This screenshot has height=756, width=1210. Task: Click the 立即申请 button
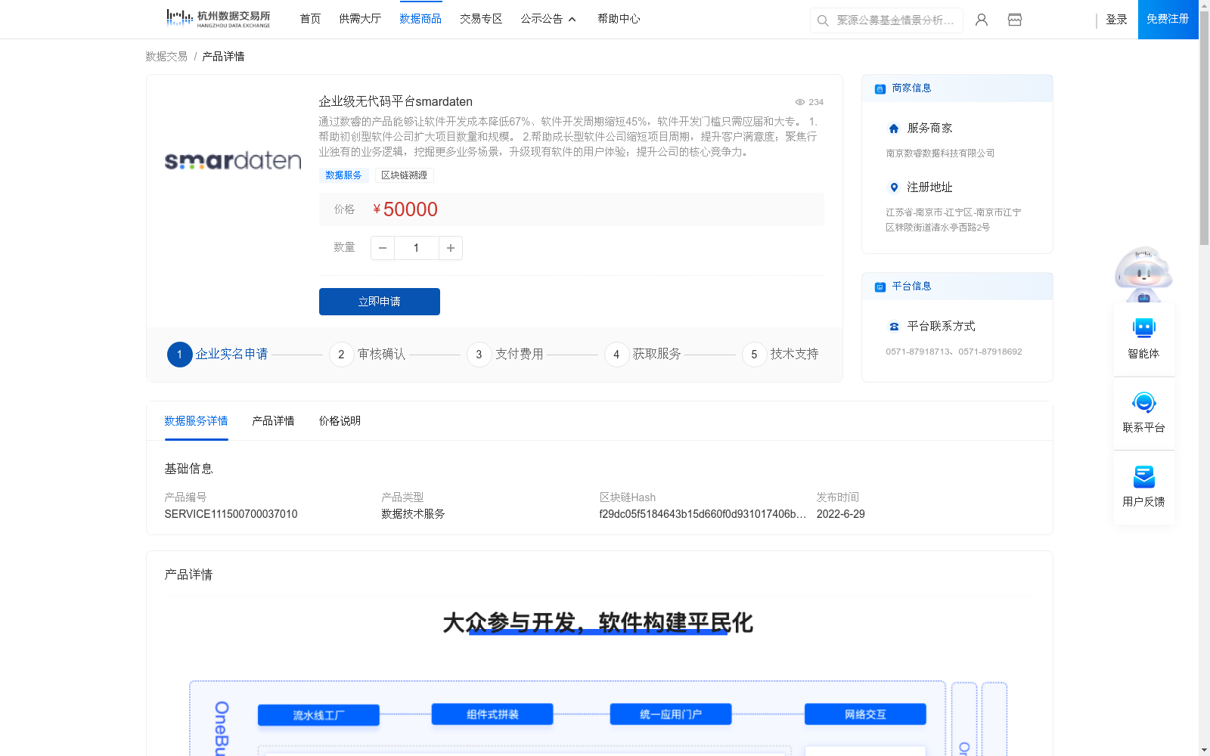tap(380, 302)
